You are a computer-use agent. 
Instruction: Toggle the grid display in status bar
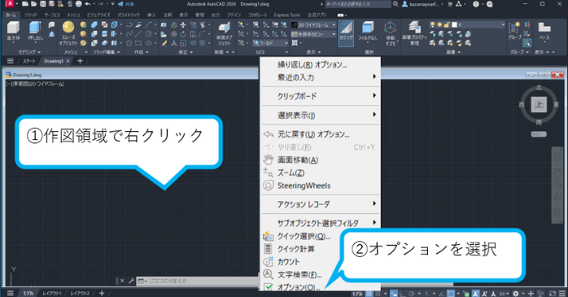(369, 294)
